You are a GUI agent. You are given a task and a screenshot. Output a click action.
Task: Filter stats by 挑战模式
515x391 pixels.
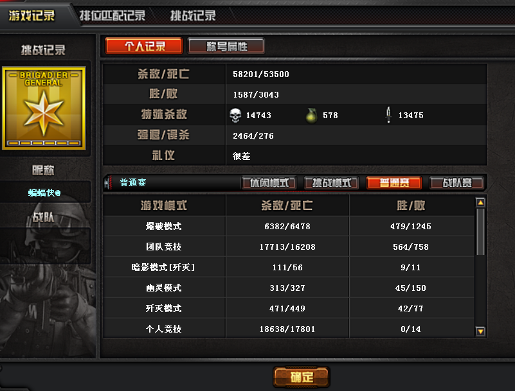click(x=331, y=183)
